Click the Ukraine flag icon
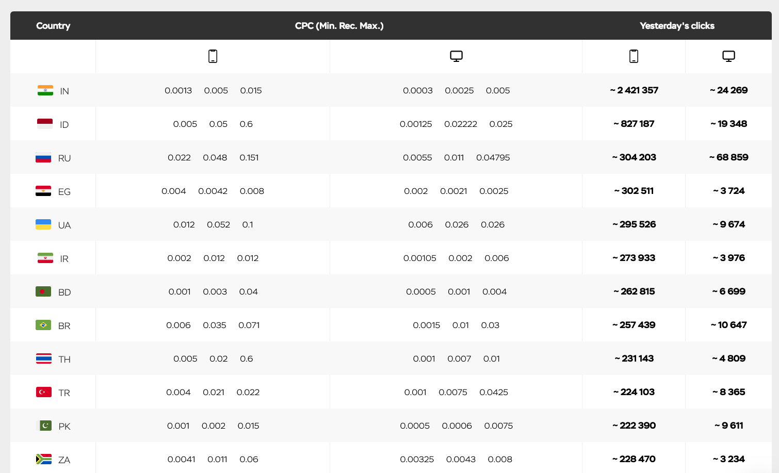Image resolution: width=779 pixels, height=473 pixels. [43, 224]
